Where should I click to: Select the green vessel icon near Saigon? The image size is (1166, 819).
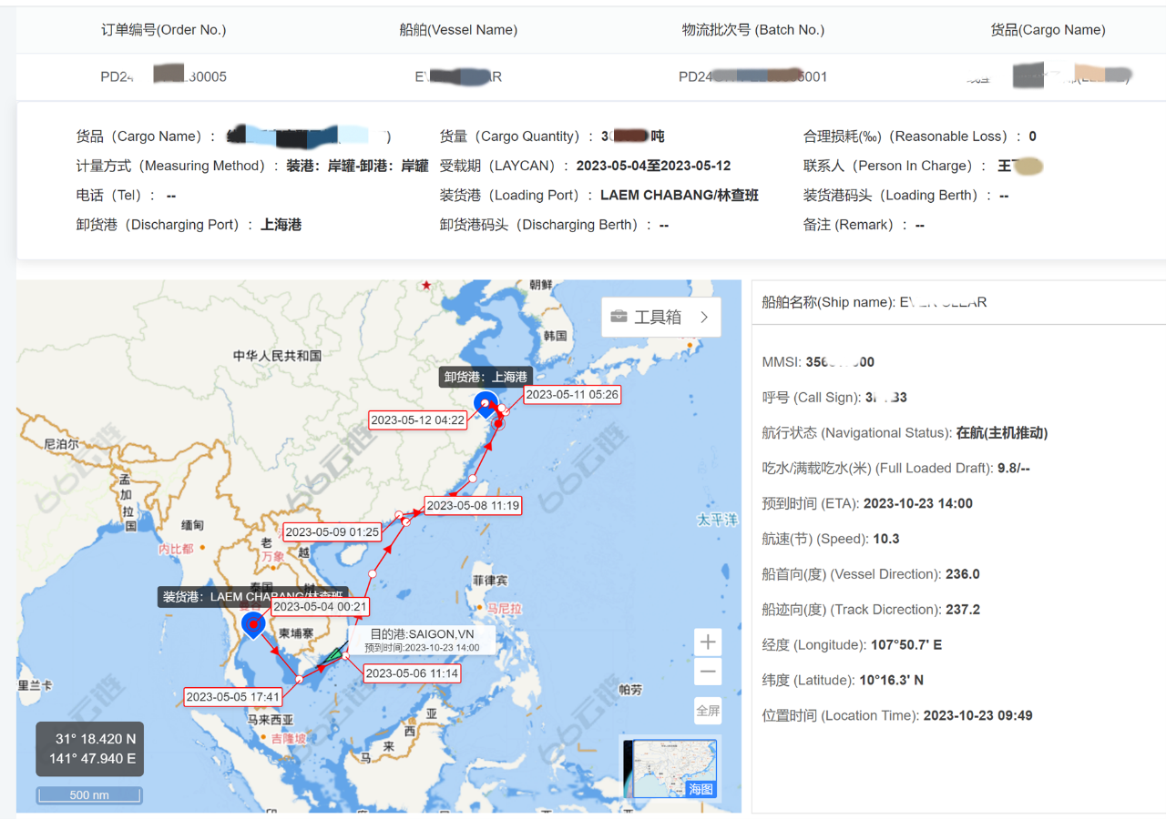336,653
